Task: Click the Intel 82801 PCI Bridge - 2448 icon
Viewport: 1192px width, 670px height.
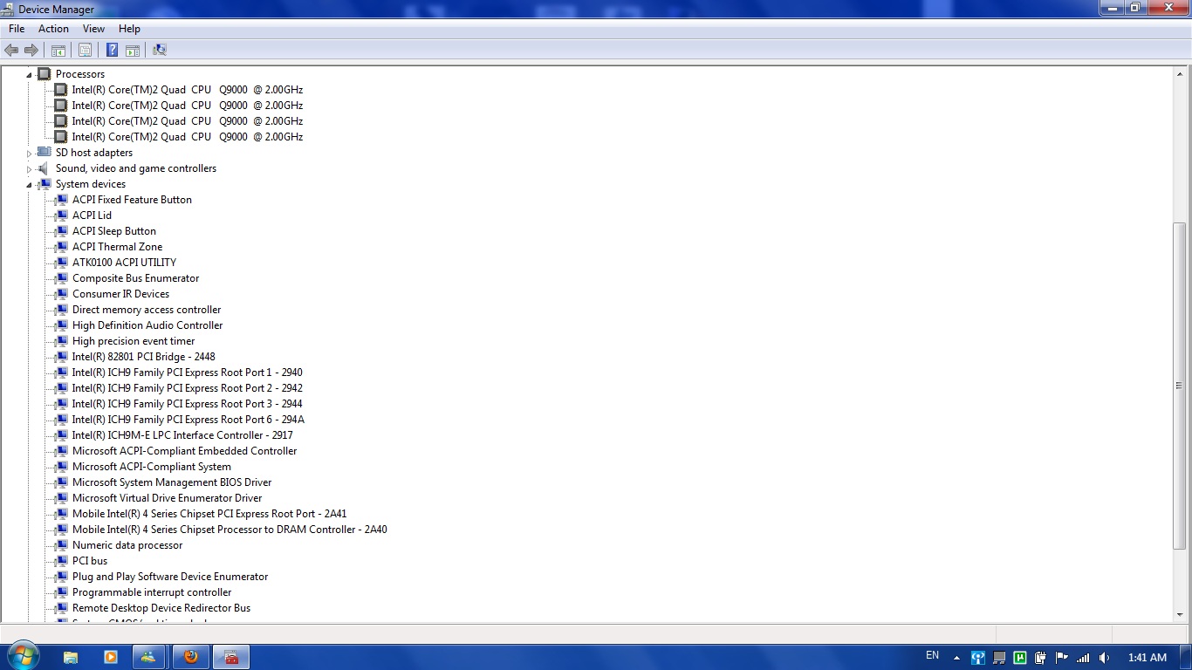Action: [61, 357]
